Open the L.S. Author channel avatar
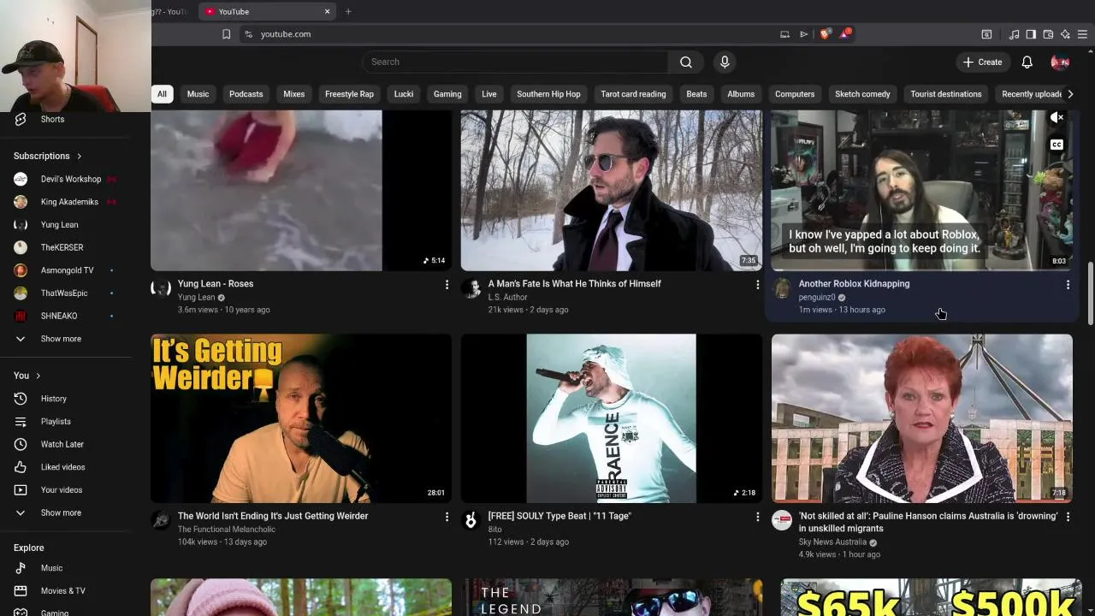Image resolution: width=1095 pixels, height=616 pixels. (471, 288)
